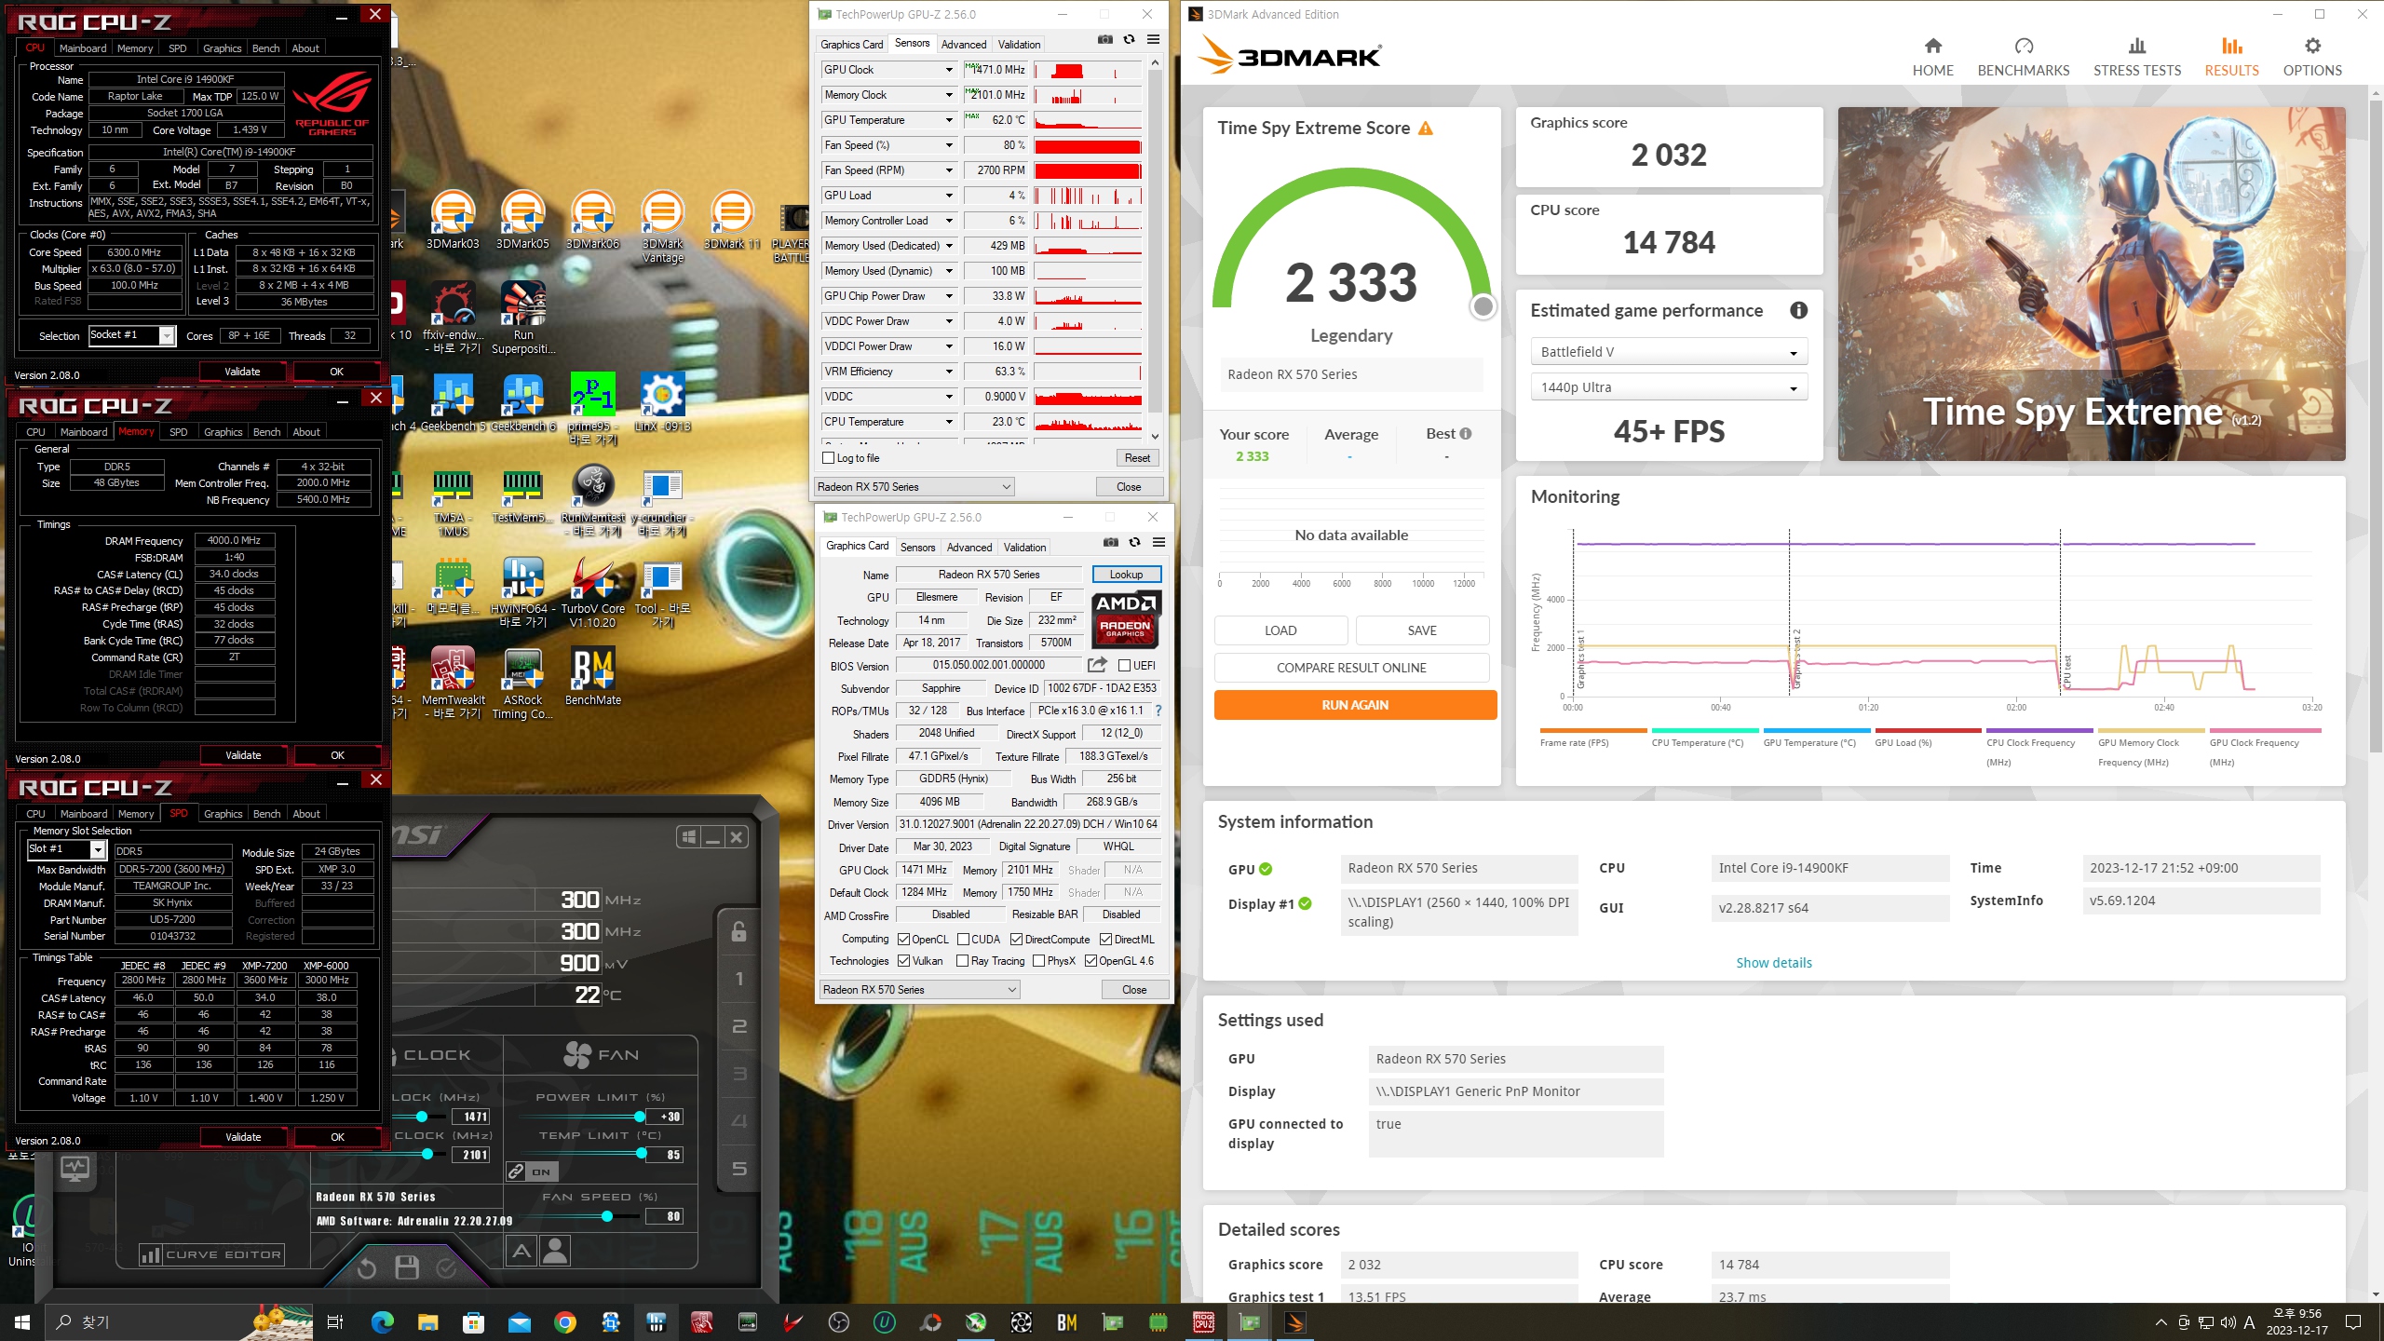The image size is (2384, 1341).
Task: Click the Bus Interface question mark
Action: [x=1158, y=711]
